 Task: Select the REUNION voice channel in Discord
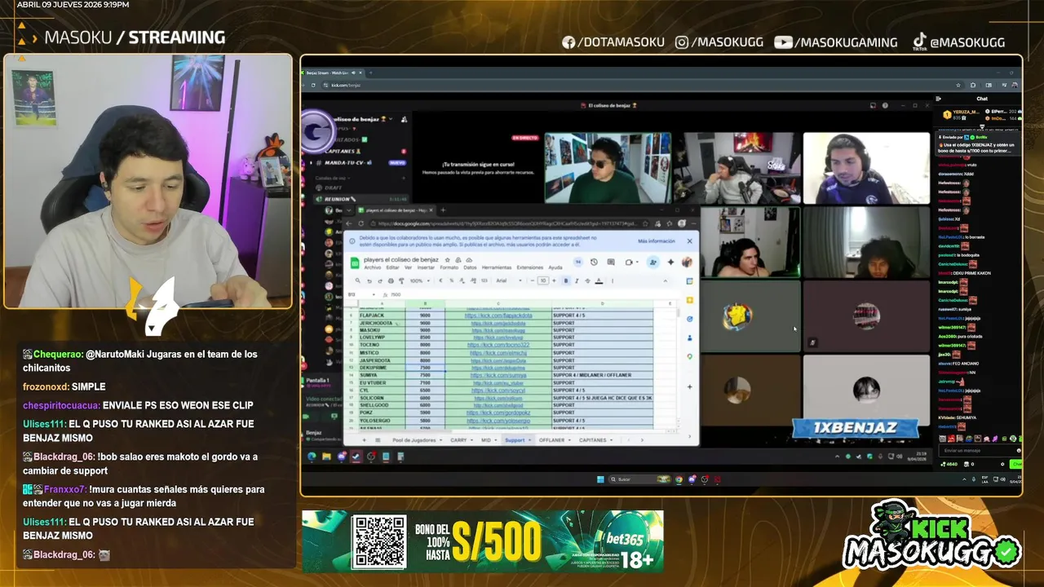point(361,199)
